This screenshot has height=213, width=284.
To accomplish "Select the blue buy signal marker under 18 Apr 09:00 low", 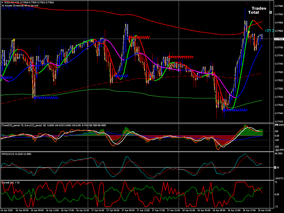I will pyautogui.click(x=235, y=110).
